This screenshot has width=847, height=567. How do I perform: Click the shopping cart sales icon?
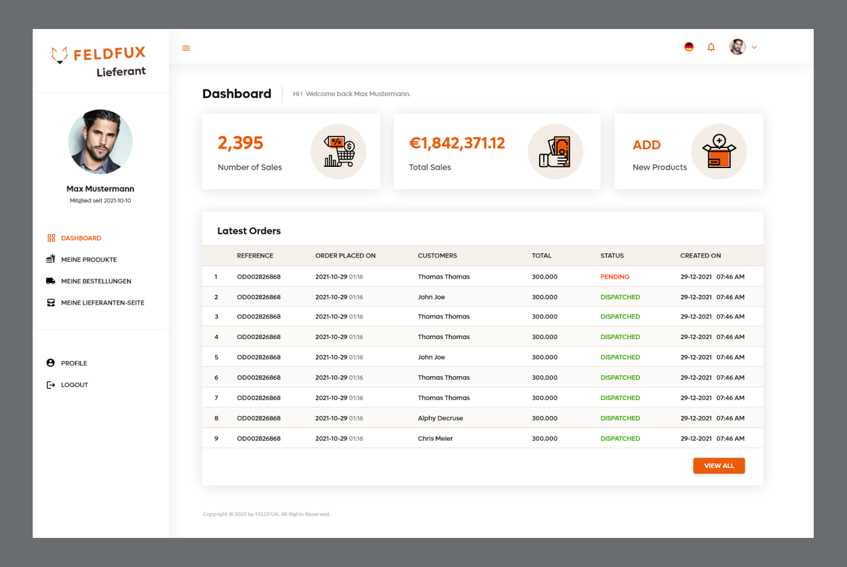click(x=338, y=152)
